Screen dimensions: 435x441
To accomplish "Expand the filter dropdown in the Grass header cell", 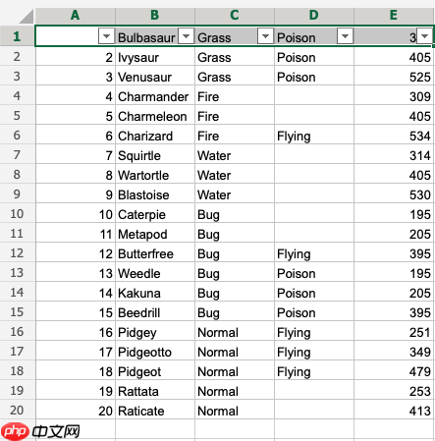I will [x=265, y=36].
